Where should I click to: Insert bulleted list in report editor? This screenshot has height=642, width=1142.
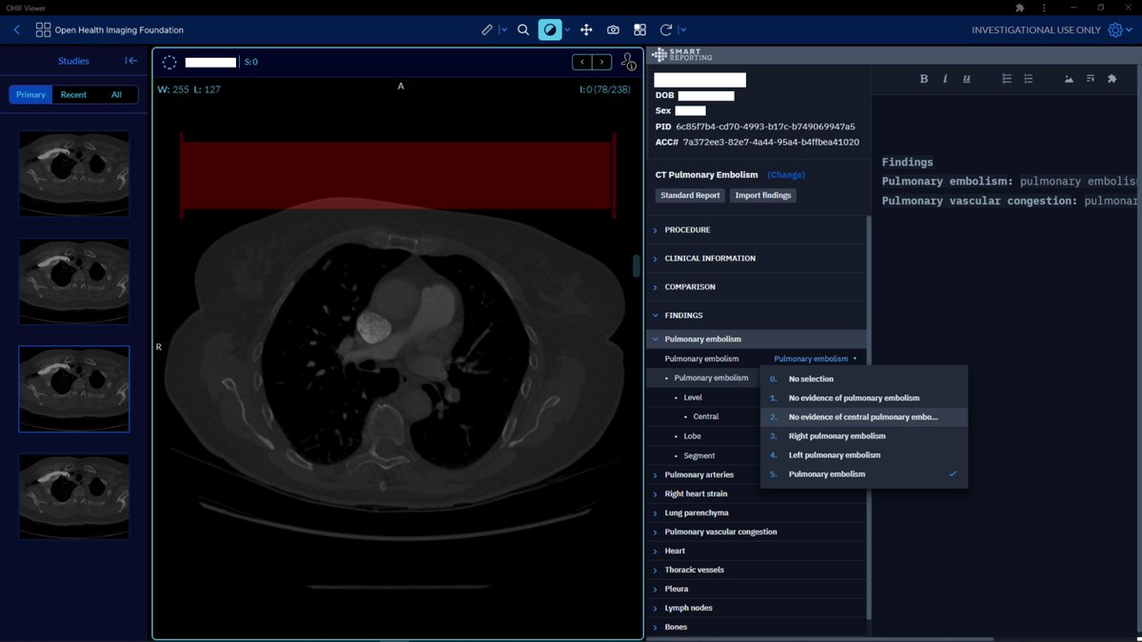pos(1007,79)
